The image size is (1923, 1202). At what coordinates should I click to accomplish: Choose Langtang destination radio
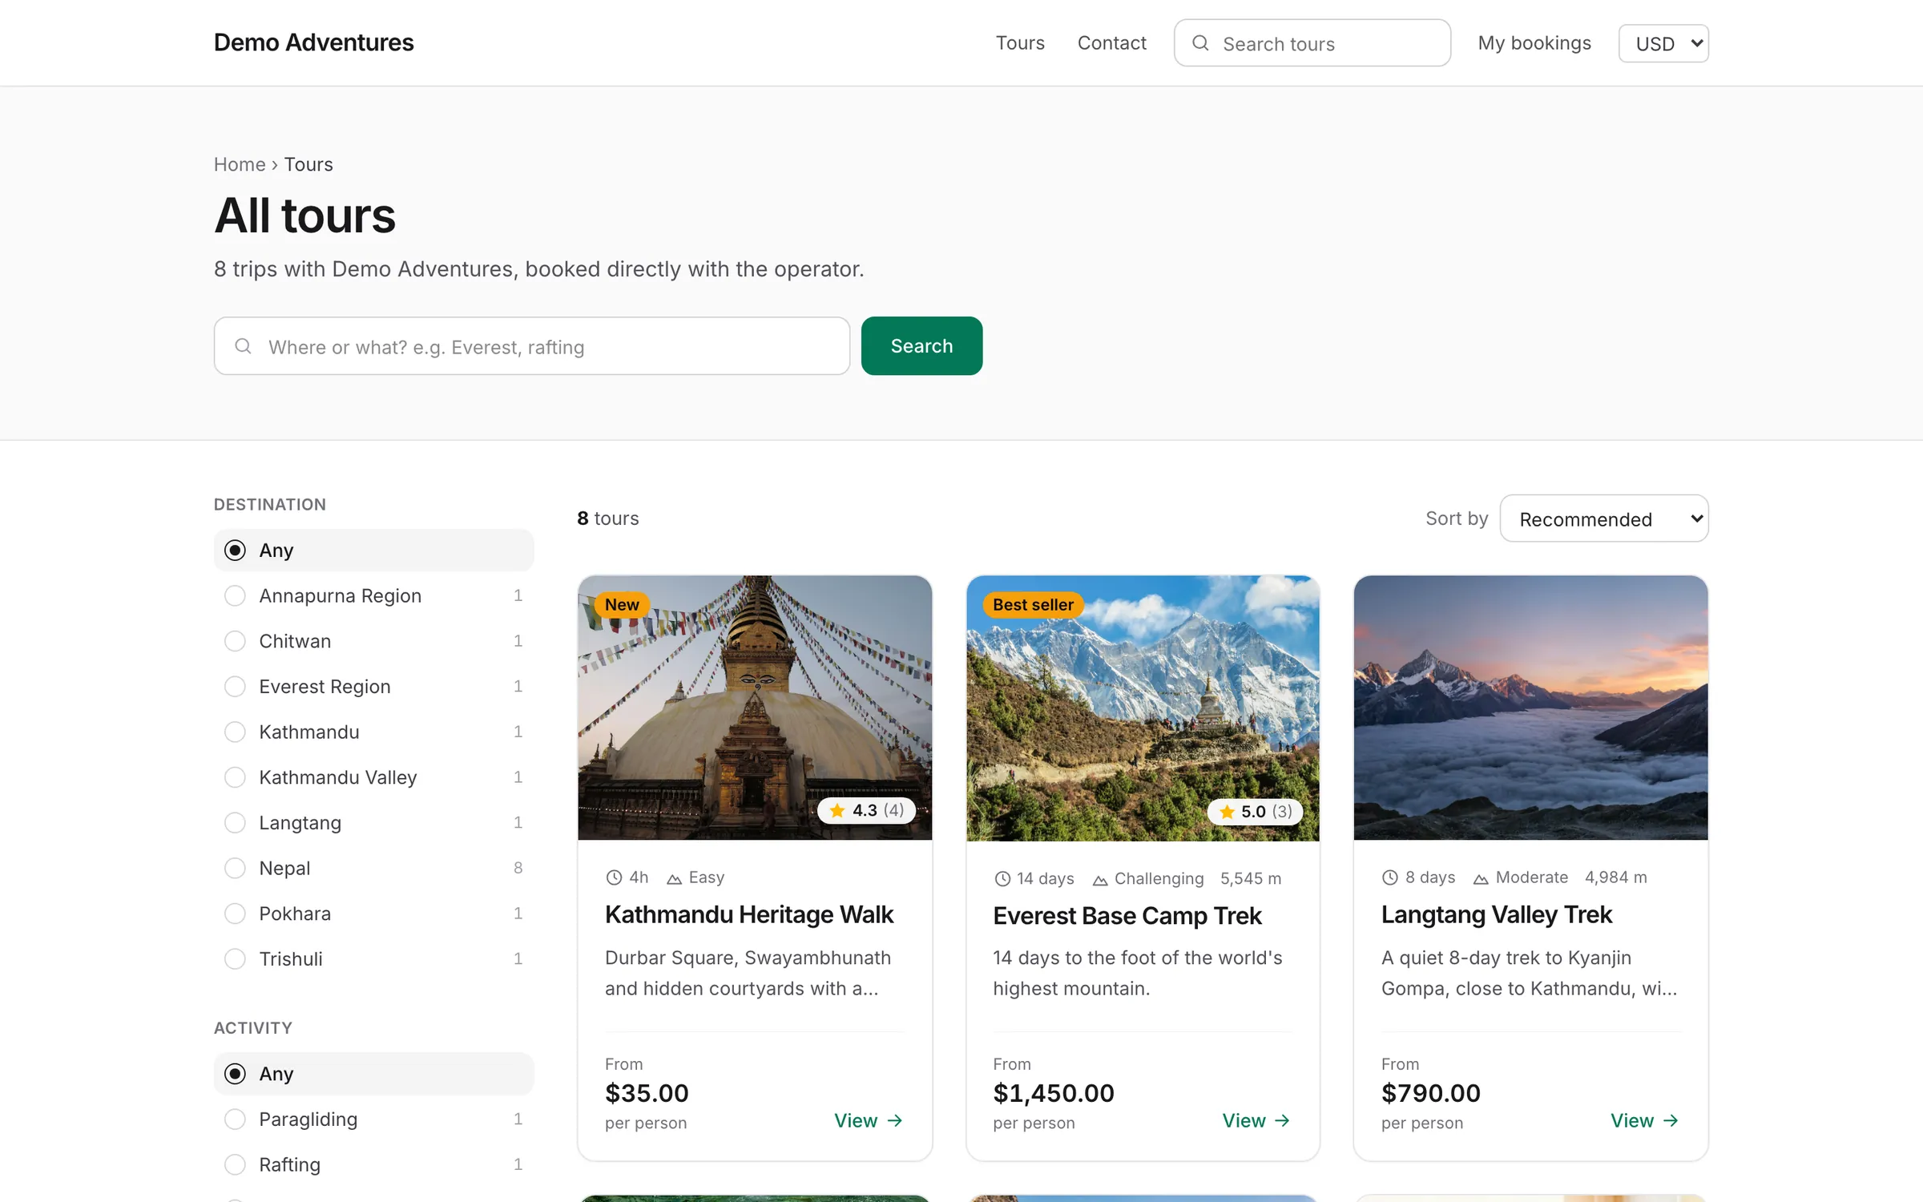235,823
